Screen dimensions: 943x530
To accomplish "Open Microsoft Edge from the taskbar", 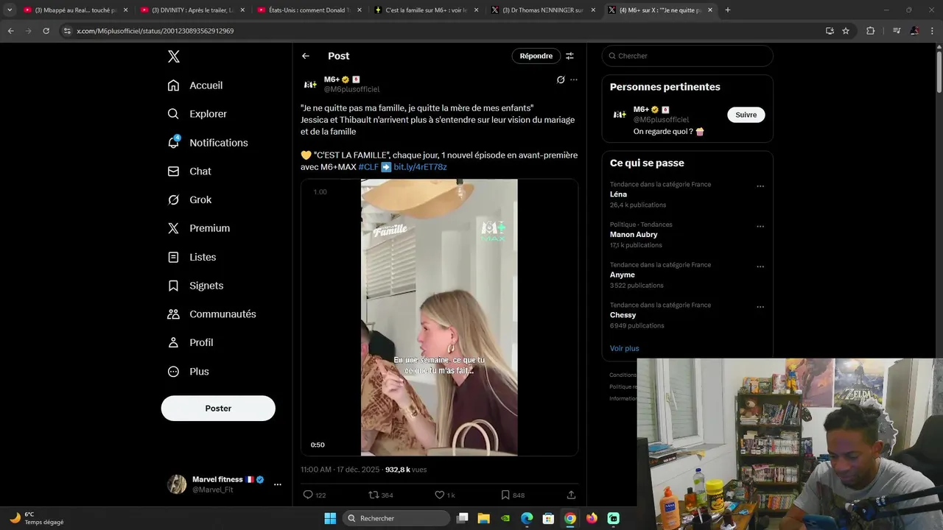I will tap(527, 518).
